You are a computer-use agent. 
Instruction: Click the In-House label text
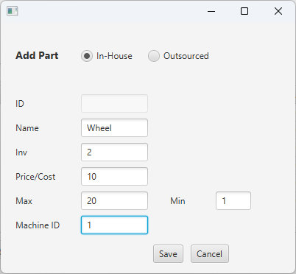point(114,56)
